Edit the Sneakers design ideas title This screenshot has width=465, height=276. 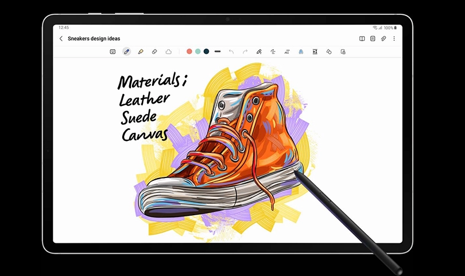tap(94, 38)
